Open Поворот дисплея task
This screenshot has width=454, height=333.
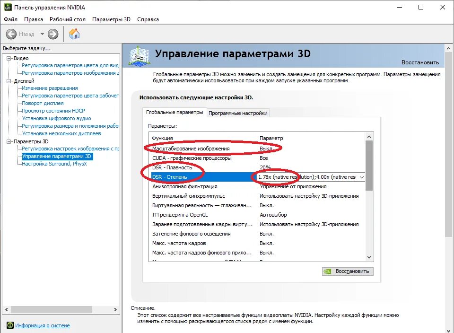[x=43, y=103]
